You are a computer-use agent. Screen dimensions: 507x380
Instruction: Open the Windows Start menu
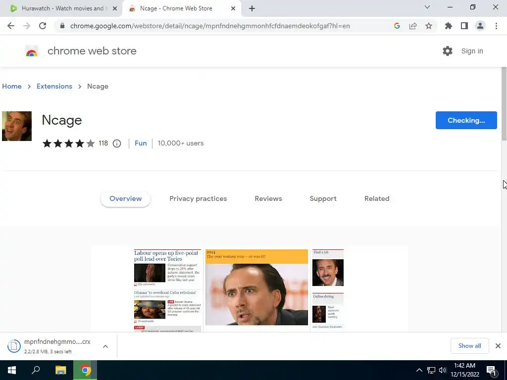click(12, 370)
